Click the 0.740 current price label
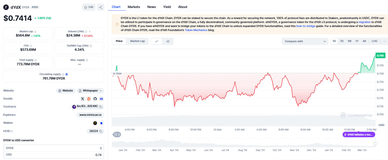This screenshot has width=388, height=160. pos(380,55)
